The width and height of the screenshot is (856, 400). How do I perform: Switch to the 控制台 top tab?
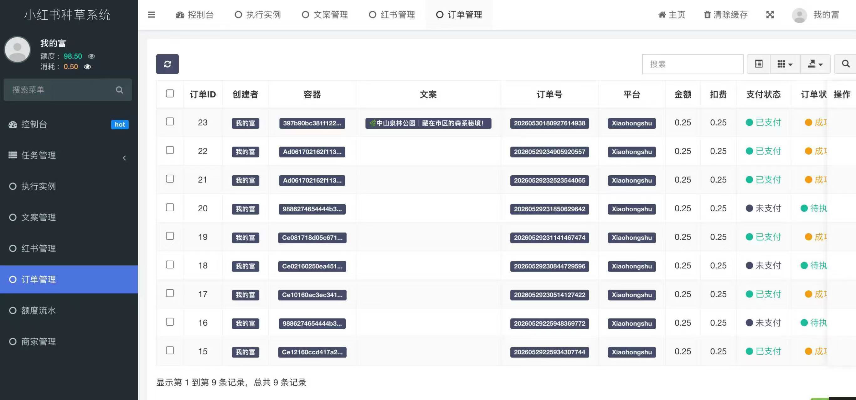coord(195,15)
